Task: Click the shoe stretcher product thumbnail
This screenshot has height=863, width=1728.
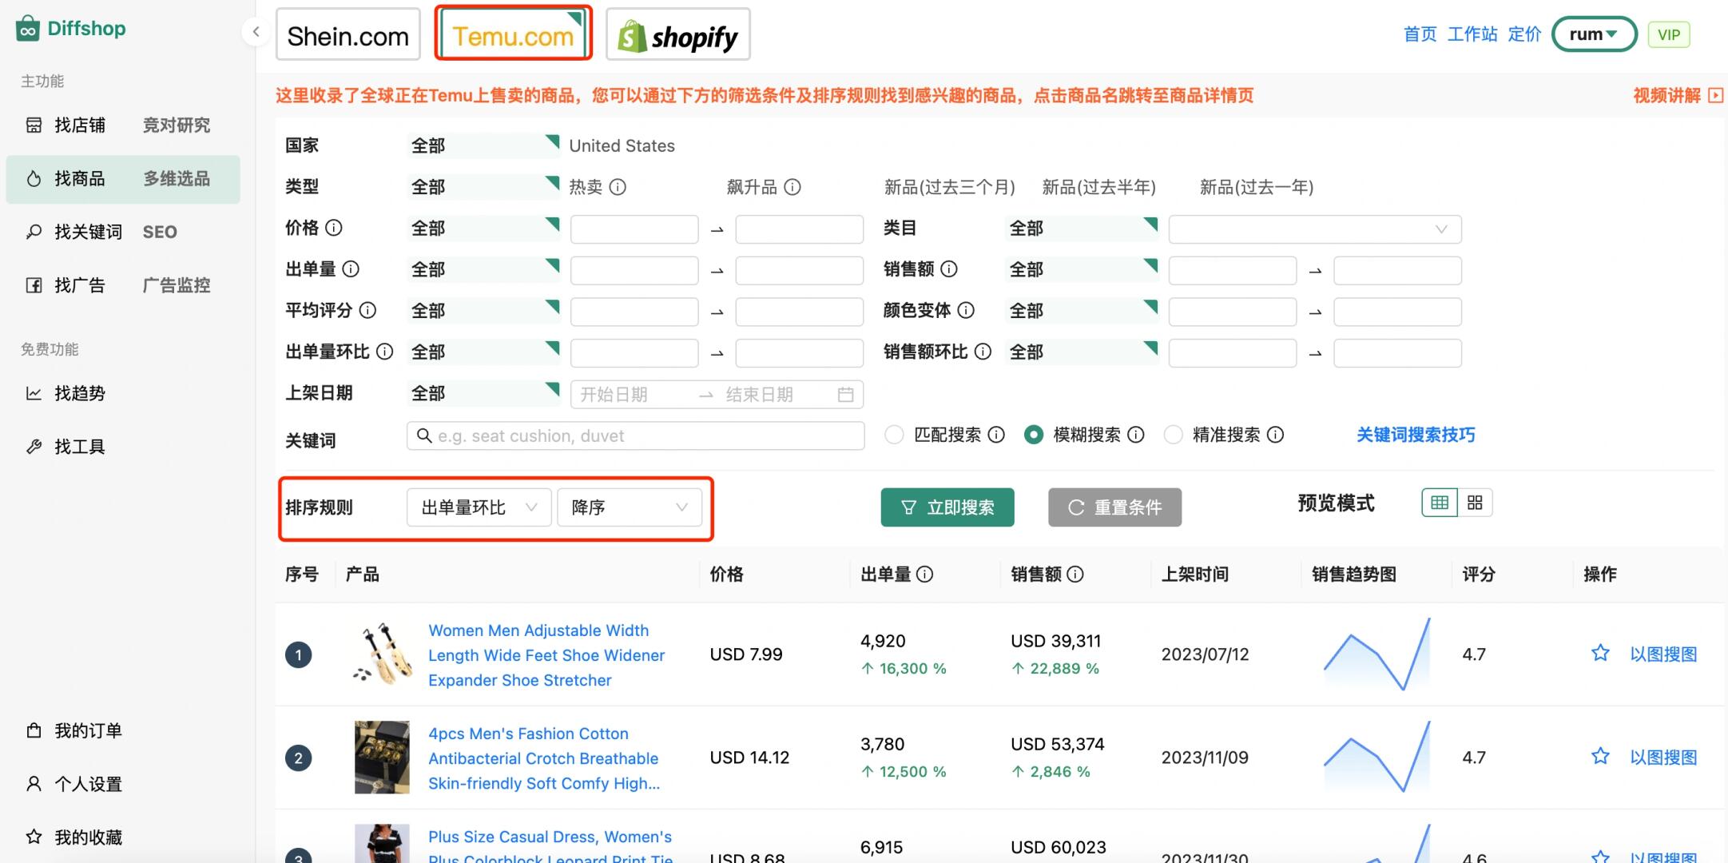Action: tap(382, 654)
